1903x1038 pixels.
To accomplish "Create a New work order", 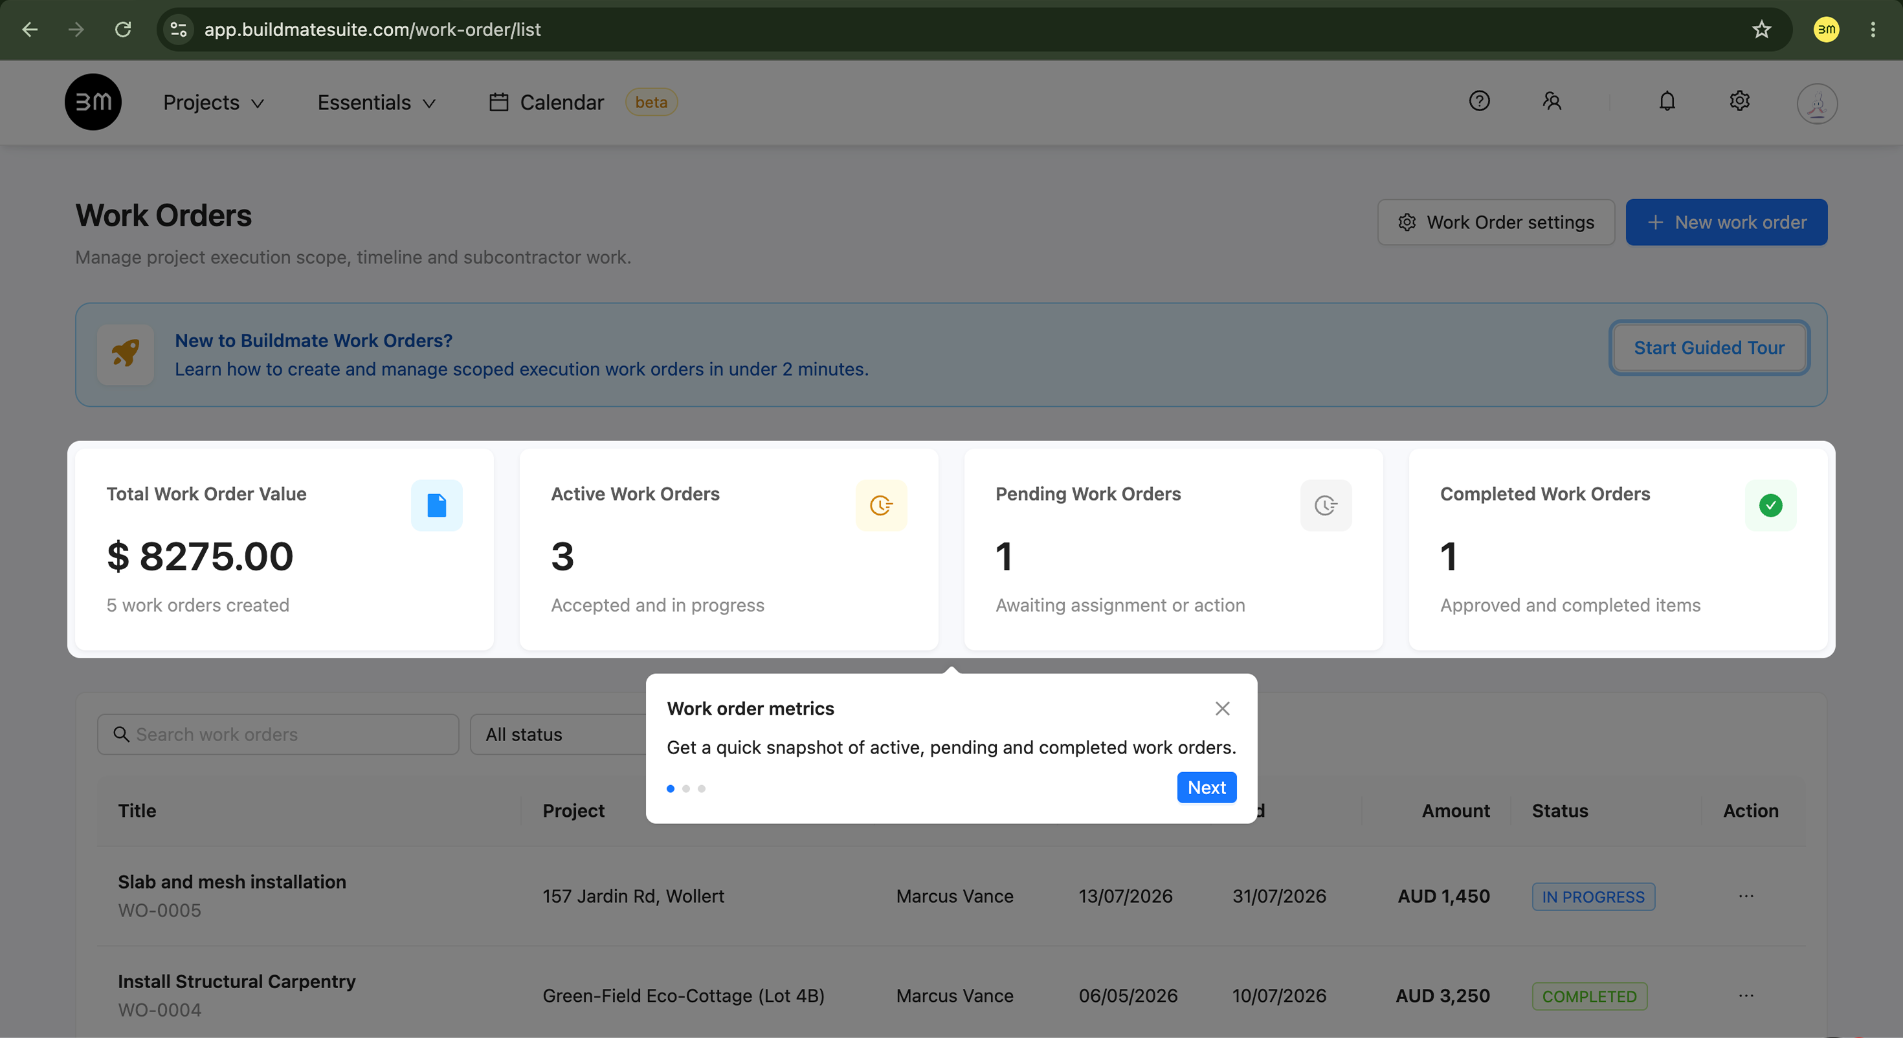I will 1726,222.
